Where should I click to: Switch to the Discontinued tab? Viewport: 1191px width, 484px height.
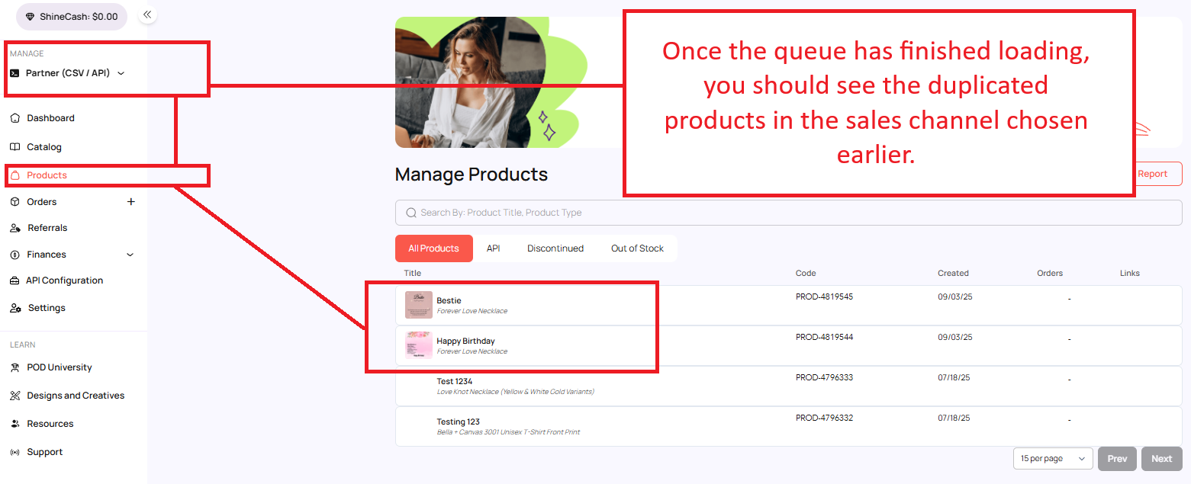[x=555, y=248]
